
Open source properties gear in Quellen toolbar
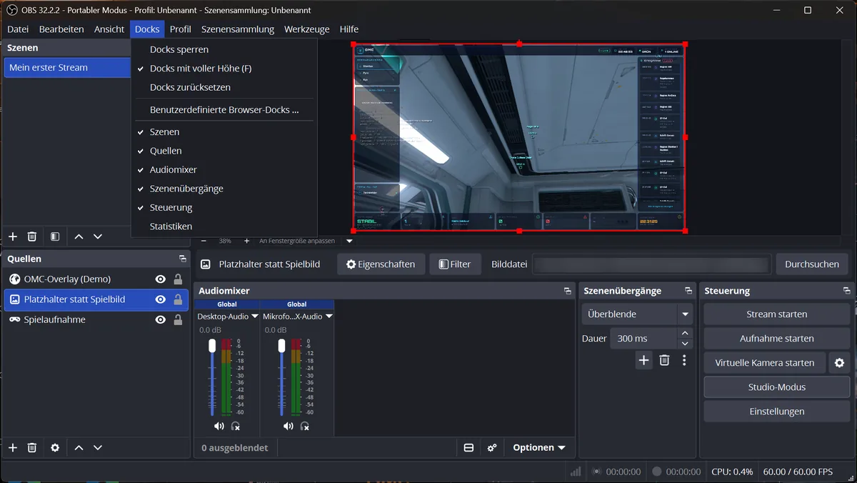55,447
